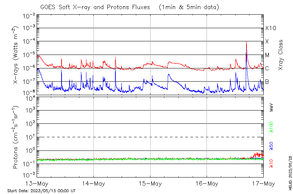Select the 13-May tick label
293x194 pixels.
(37, 183)
